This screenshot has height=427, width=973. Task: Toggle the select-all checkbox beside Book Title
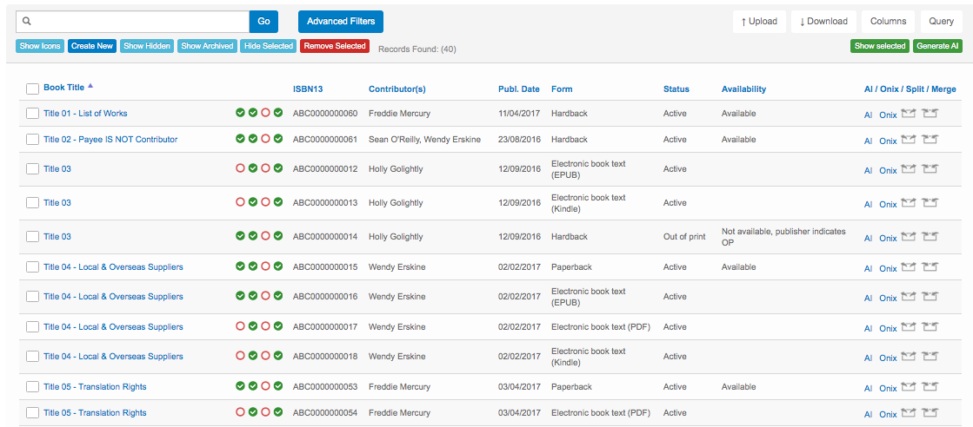coord(32,89)
